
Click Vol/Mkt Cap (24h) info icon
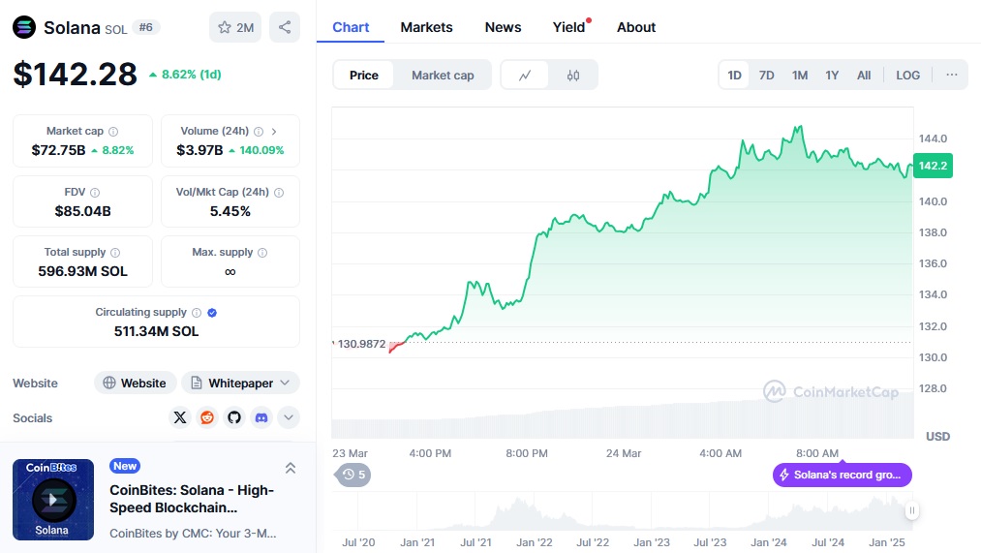tap(279, 193)
